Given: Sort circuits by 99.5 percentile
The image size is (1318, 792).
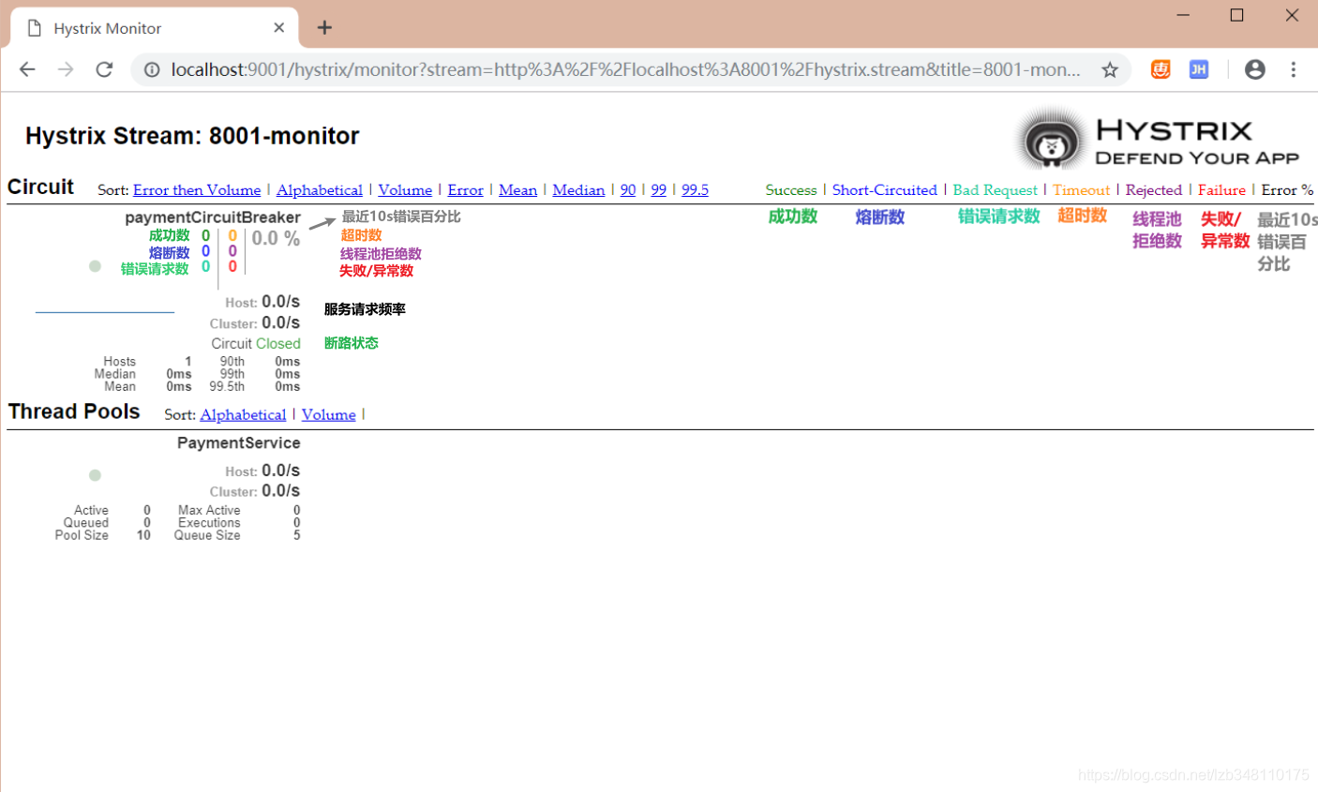Looking at the screenshot, I should coord(695,189).
